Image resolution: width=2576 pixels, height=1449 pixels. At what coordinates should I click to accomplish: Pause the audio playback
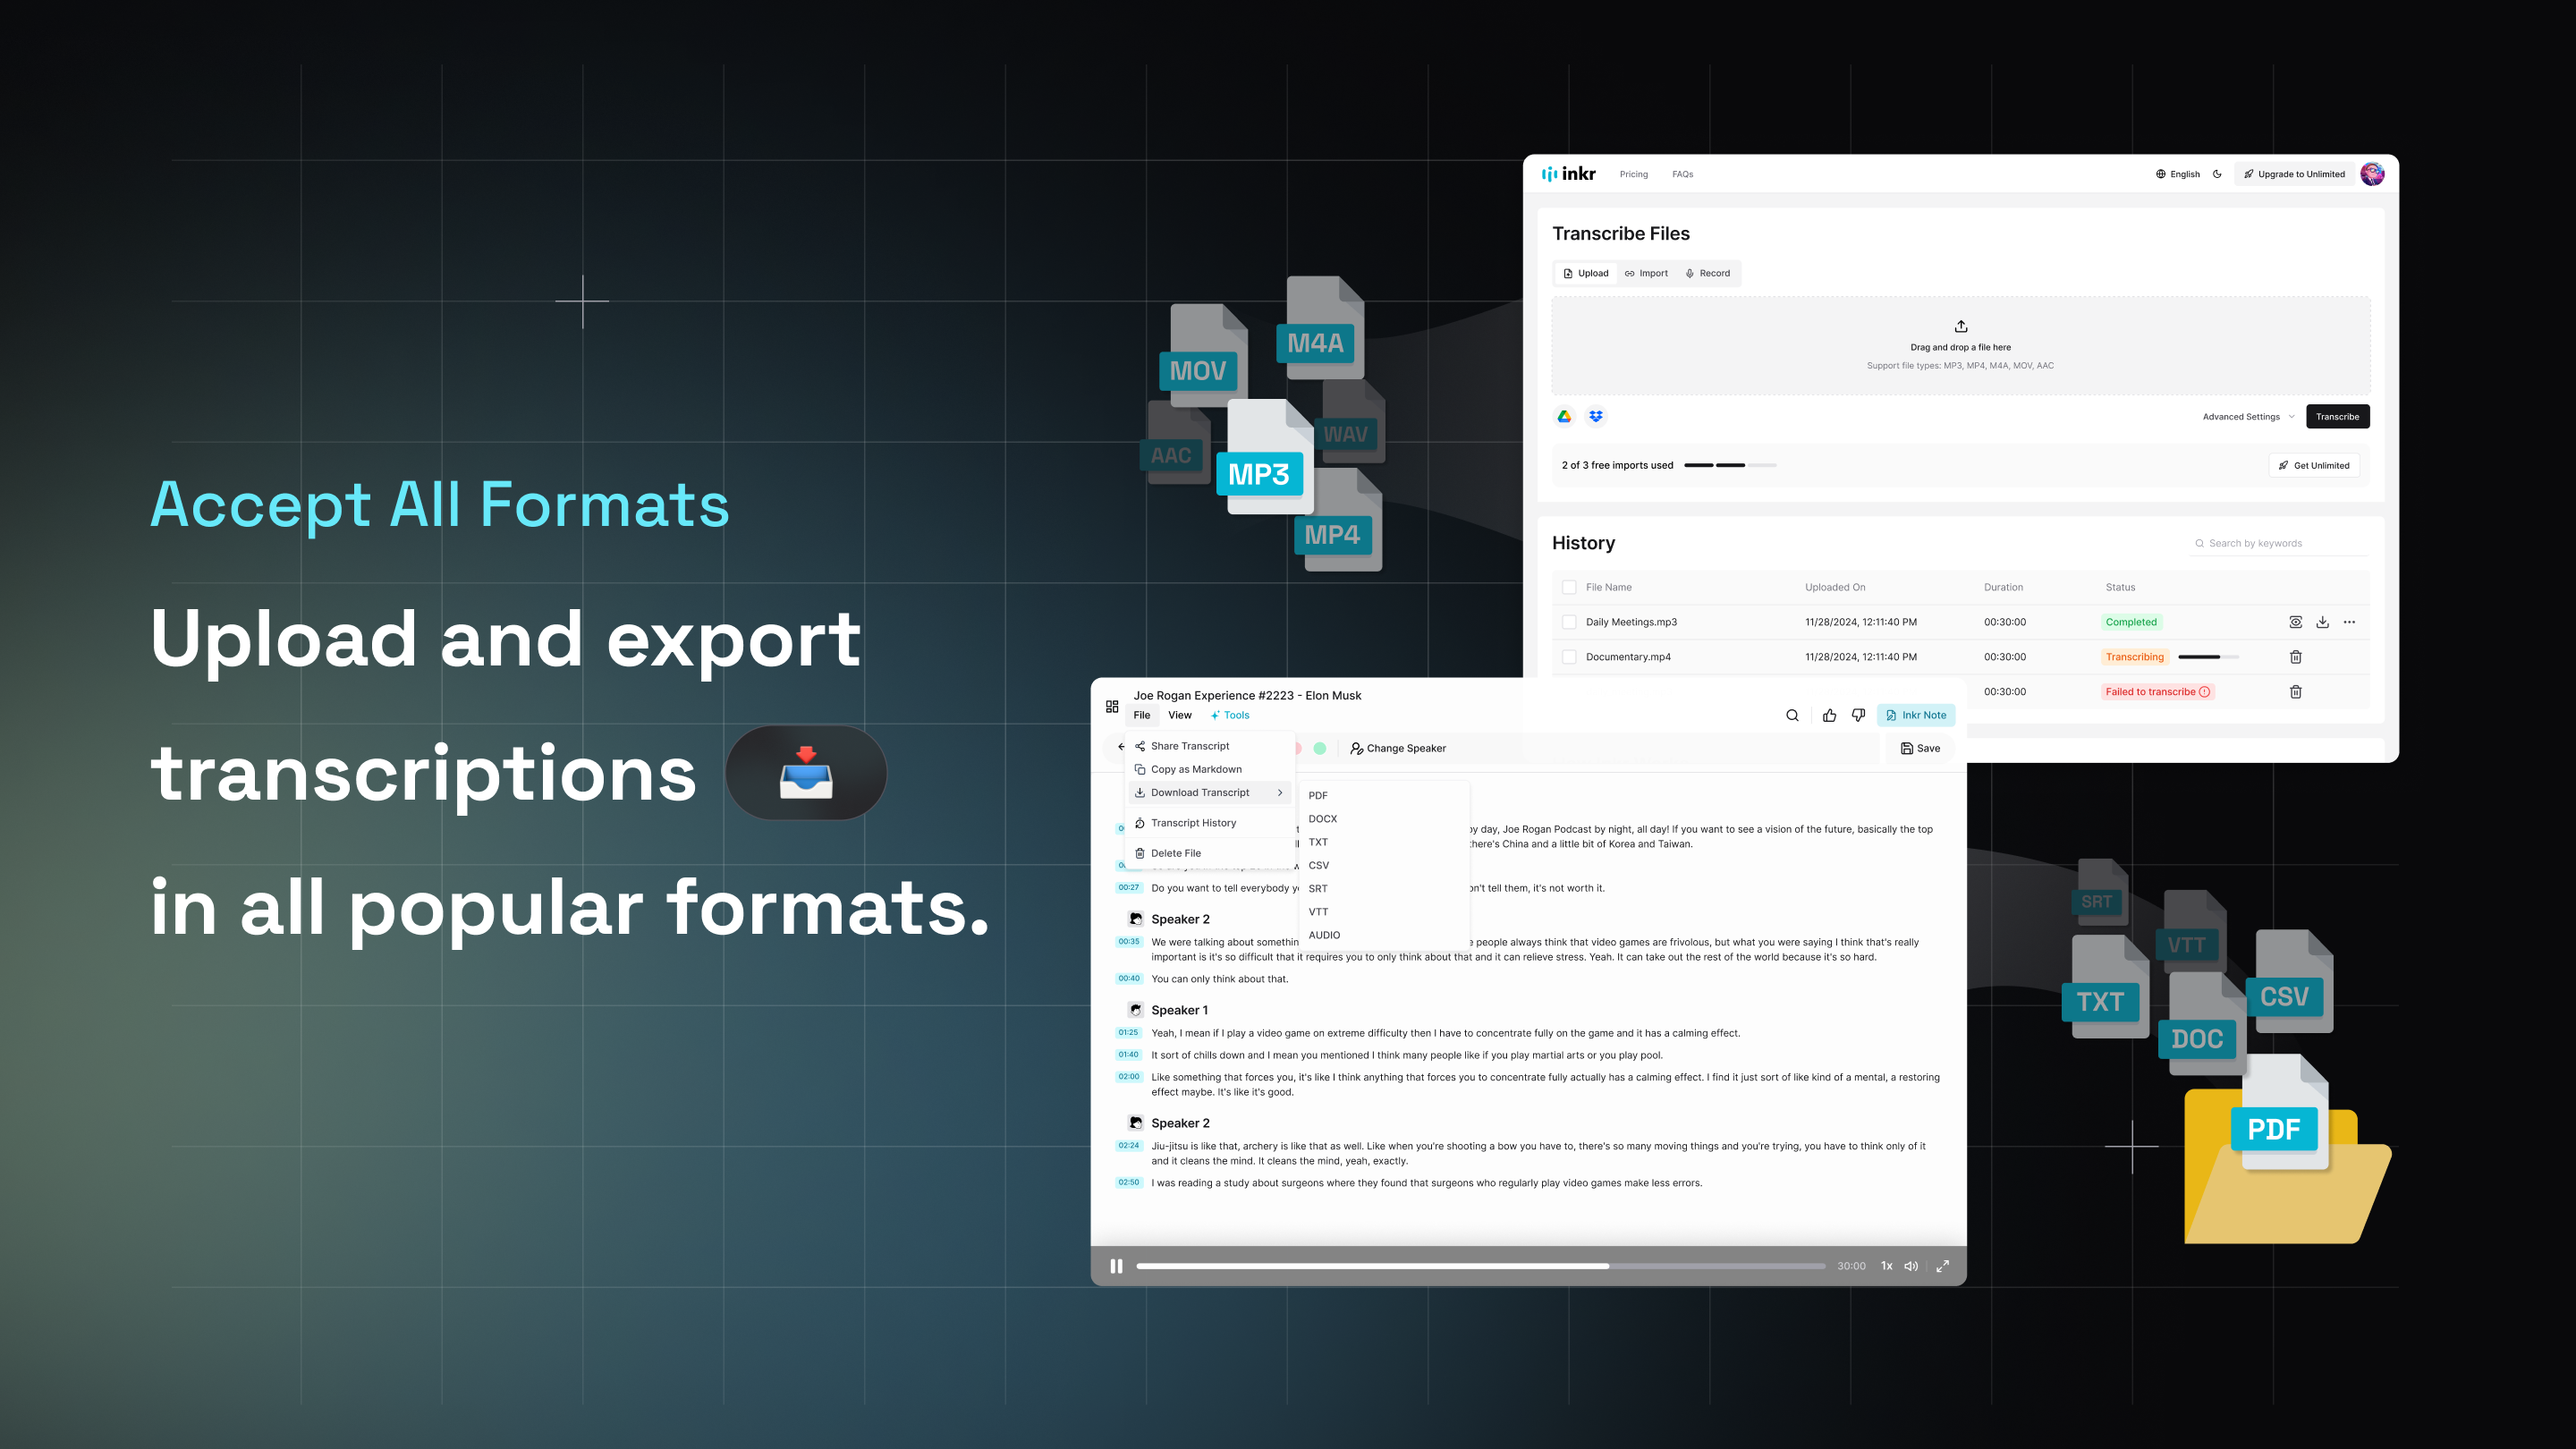(1116, 1266)
